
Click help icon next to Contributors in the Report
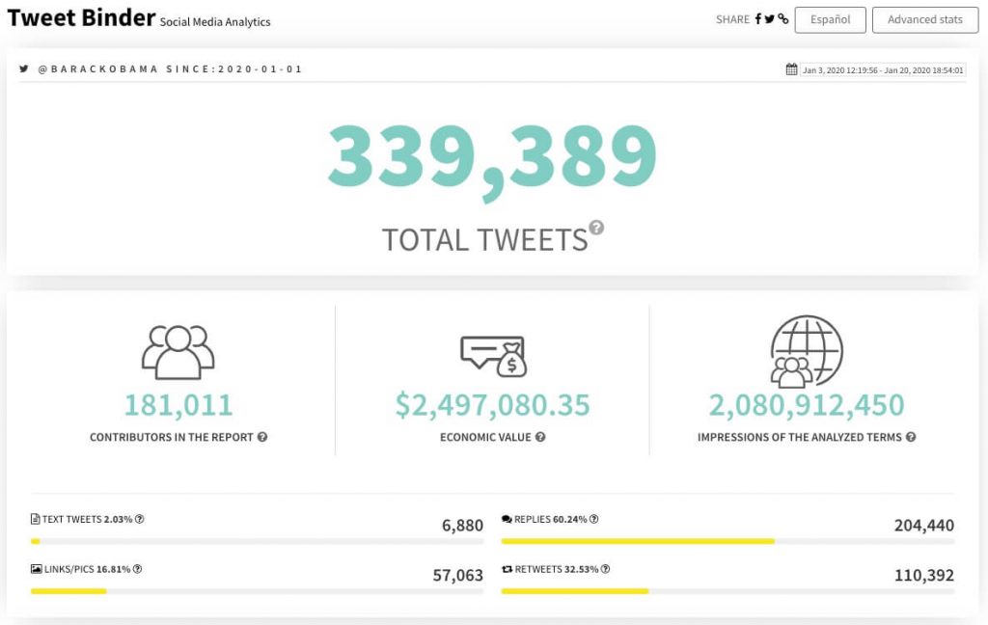coord(262,437)
